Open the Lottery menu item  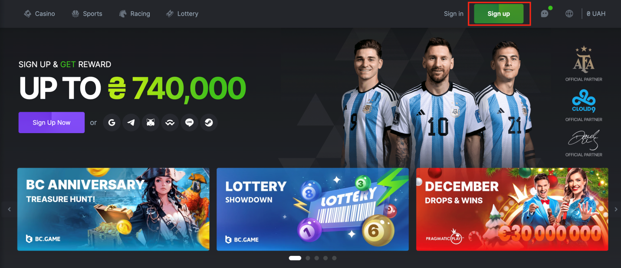182,13
